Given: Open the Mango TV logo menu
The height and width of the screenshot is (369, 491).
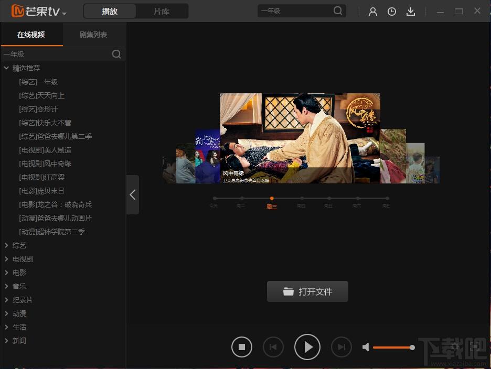Looking at the screenshot, I should tap(39, 11).
